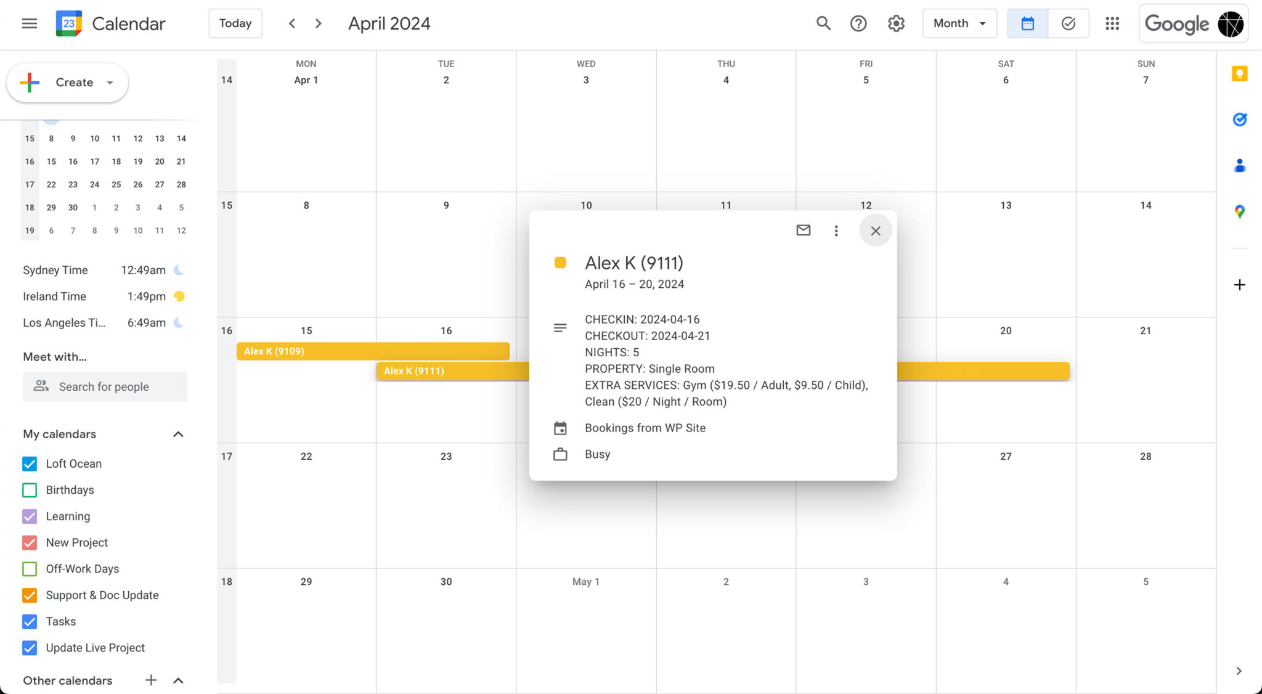Switch to Tasks view icon
Viewport: 1262px width, 694px height.
[1069, 23]
